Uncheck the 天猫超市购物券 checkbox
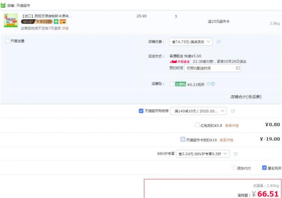 pos(141,111)
